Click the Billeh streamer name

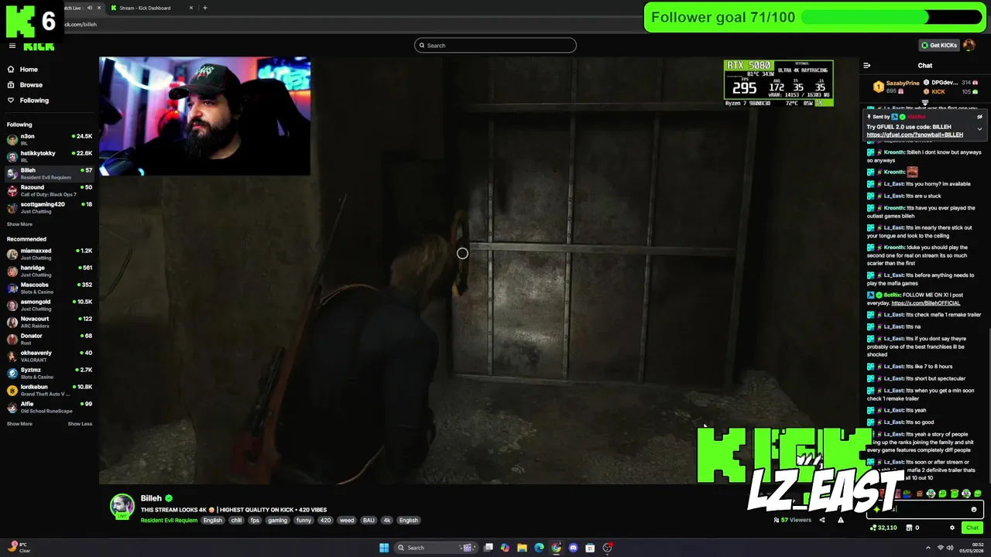(x=151, y=498)
